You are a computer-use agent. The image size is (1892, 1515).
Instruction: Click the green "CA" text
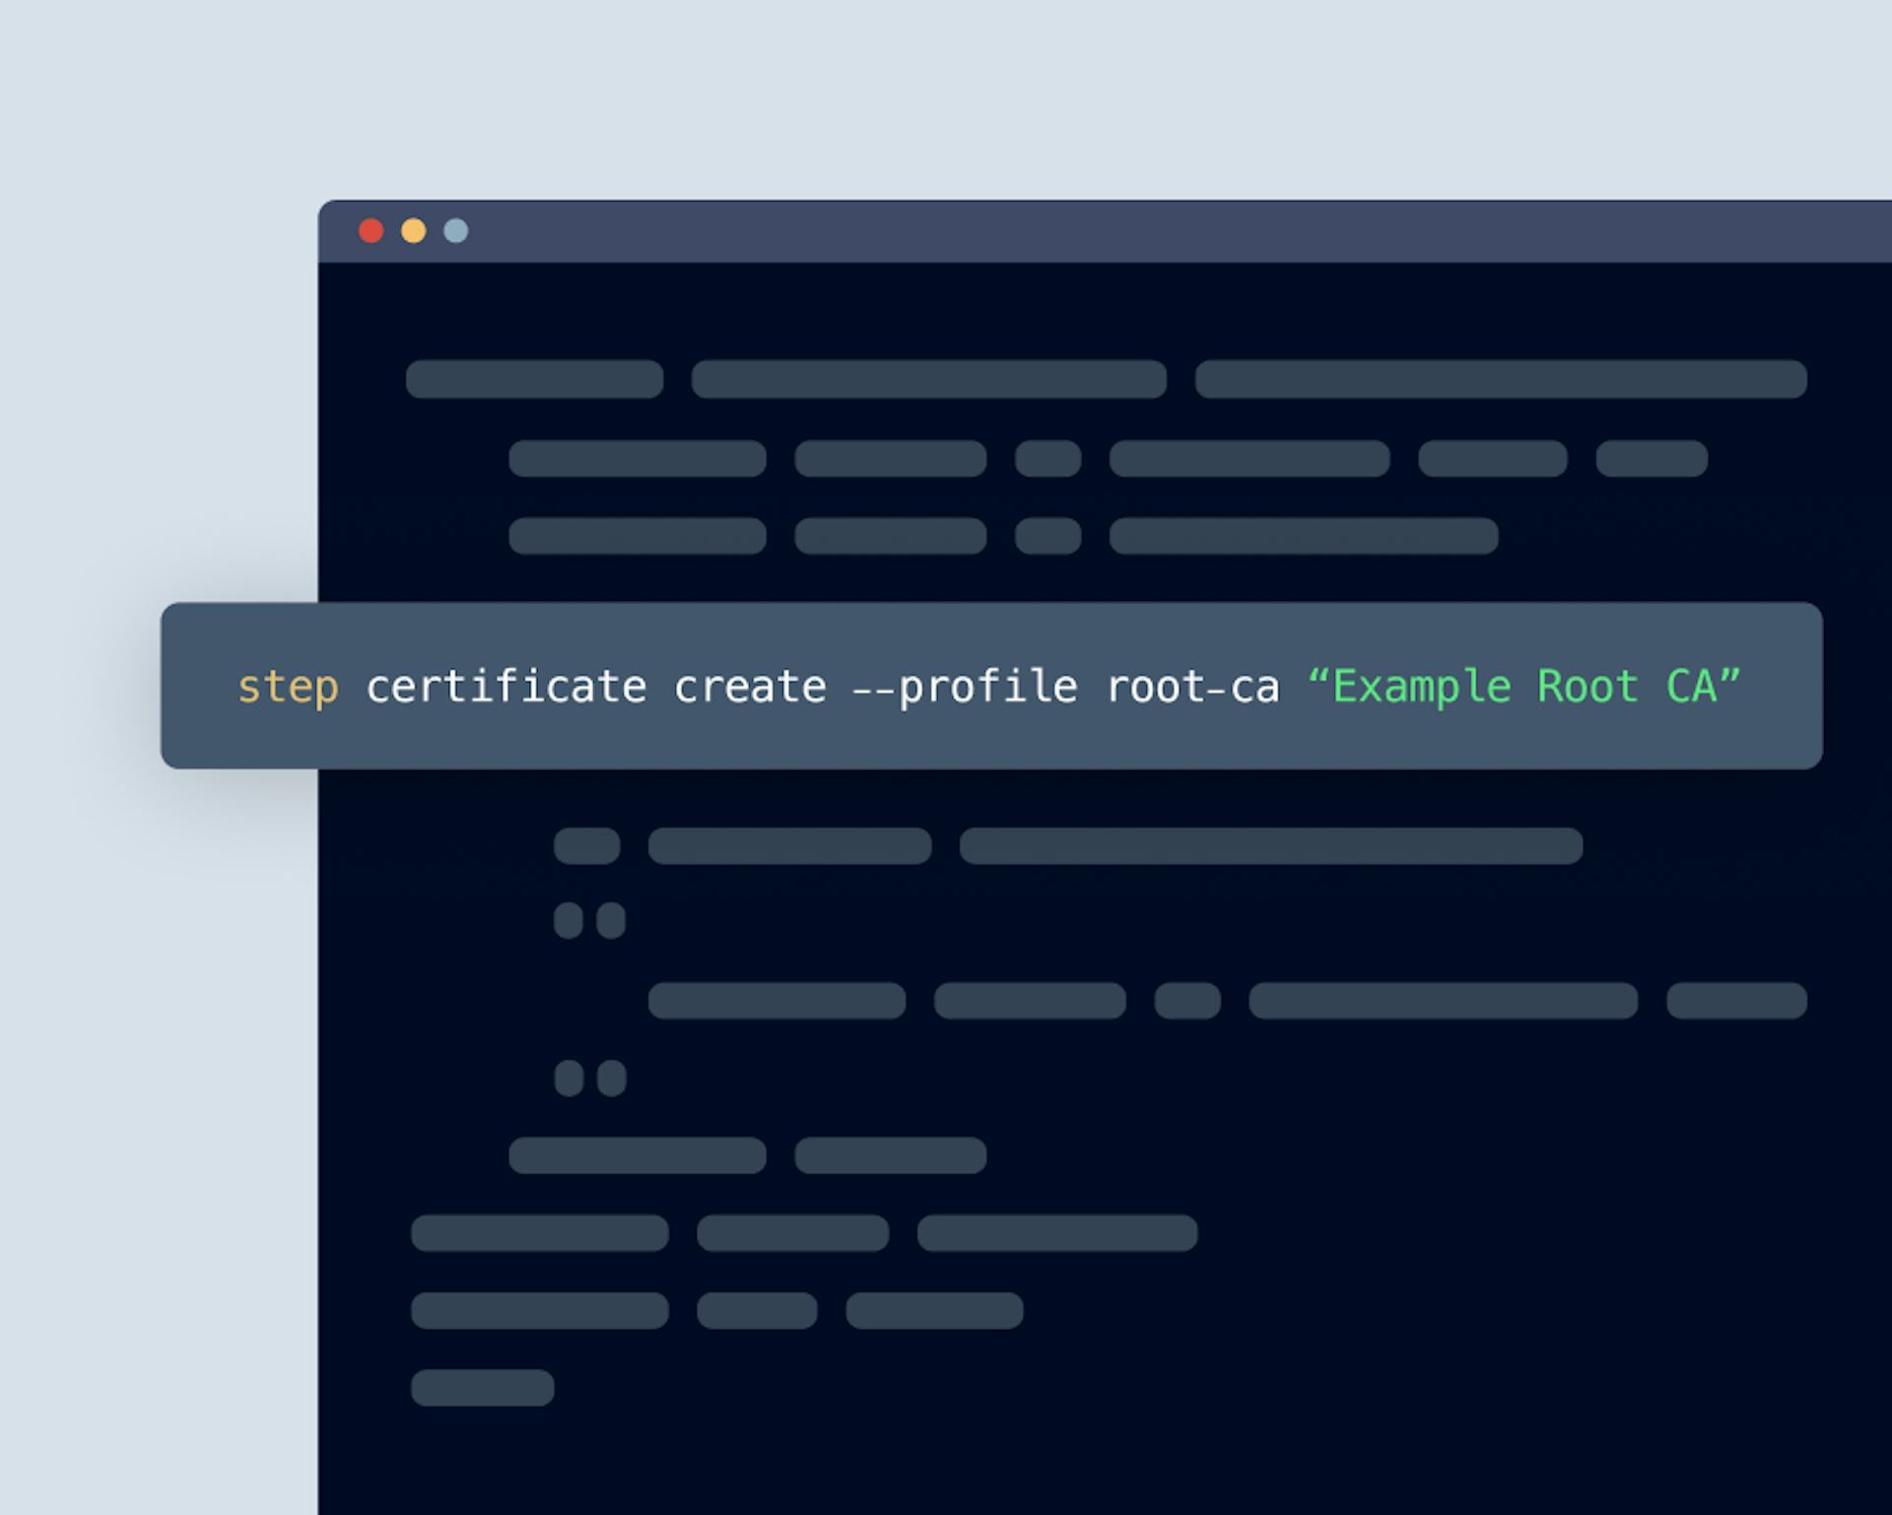pyautogui.click(x=1691, y=688)
